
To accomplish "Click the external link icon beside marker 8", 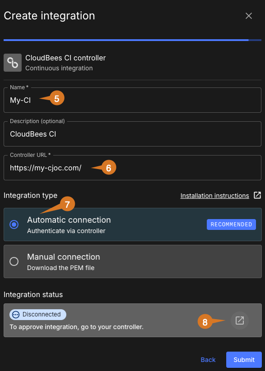I will click(239, 321).
